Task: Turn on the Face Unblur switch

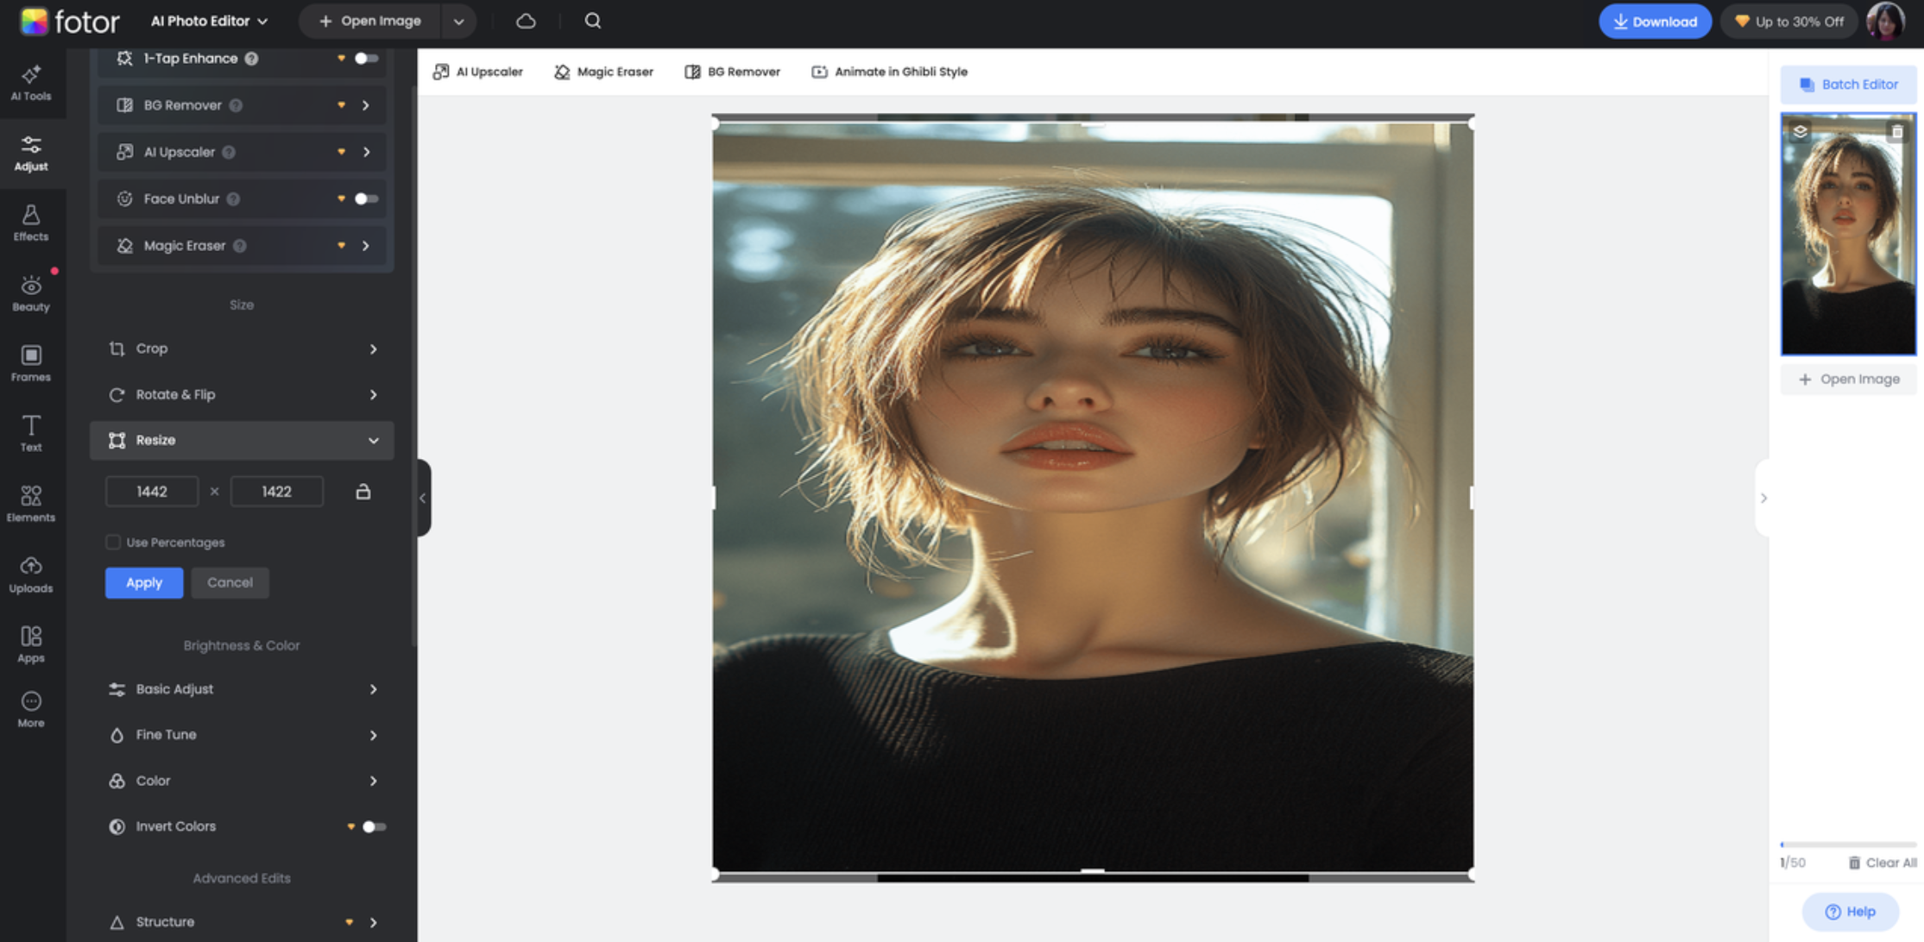Action: point(366,199)
